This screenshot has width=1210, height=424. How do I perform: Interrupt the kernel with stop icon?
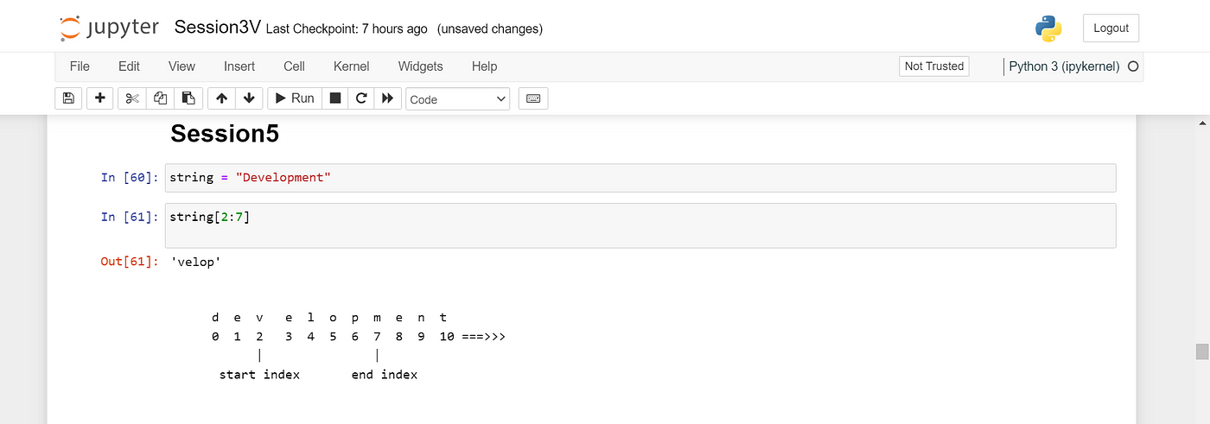[x=335, y=98]
